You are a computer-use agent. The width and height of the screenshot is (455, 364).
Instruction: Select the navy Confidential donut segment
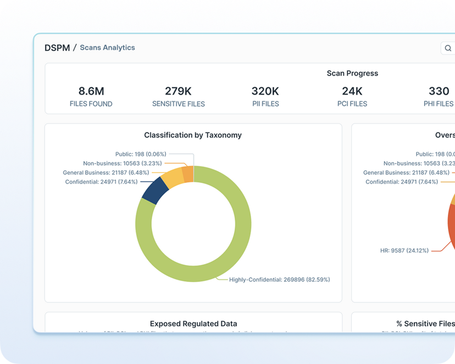coord(155,191)
